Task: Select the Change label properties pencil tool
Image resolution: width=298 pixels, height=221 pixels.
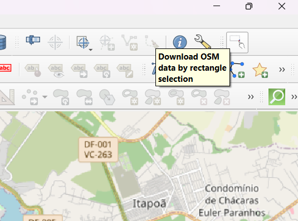Action: (x=125, y=71)
